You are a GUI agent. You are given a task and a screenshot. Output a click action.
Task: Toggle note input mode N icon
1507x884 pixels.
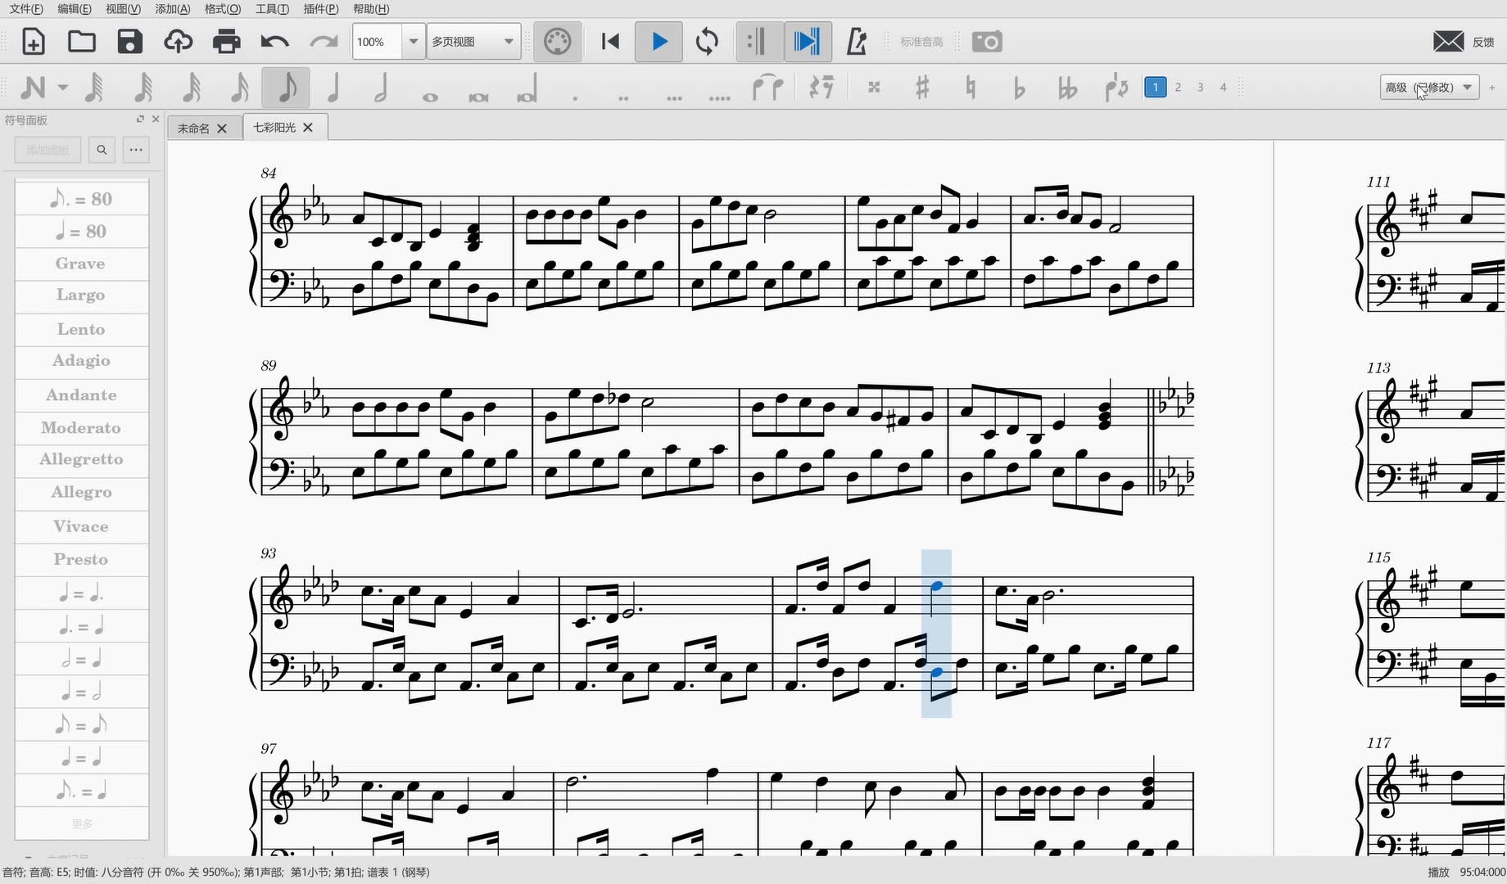coord(33,88)
